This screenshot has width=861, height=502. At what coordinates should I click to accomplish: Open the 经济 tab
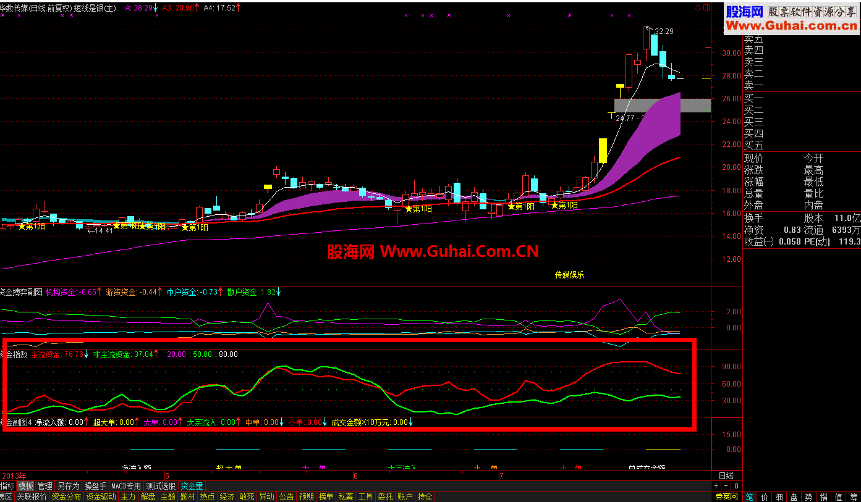coord(227,496)
